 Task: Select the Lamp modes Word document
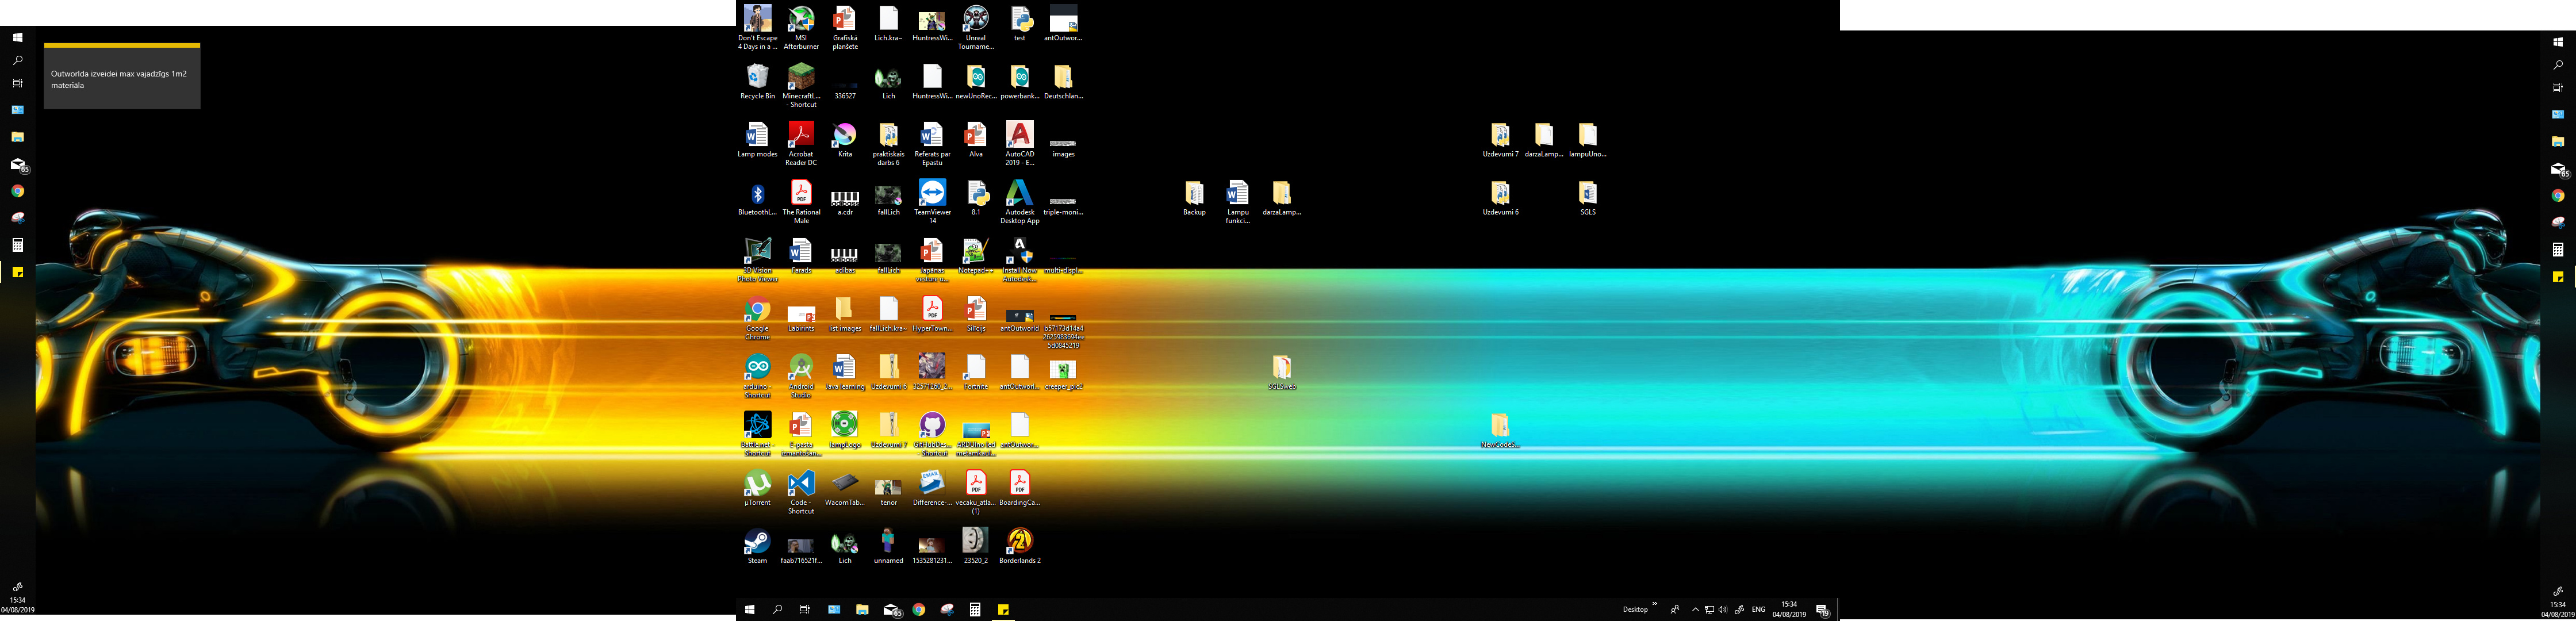pos(757,140)
